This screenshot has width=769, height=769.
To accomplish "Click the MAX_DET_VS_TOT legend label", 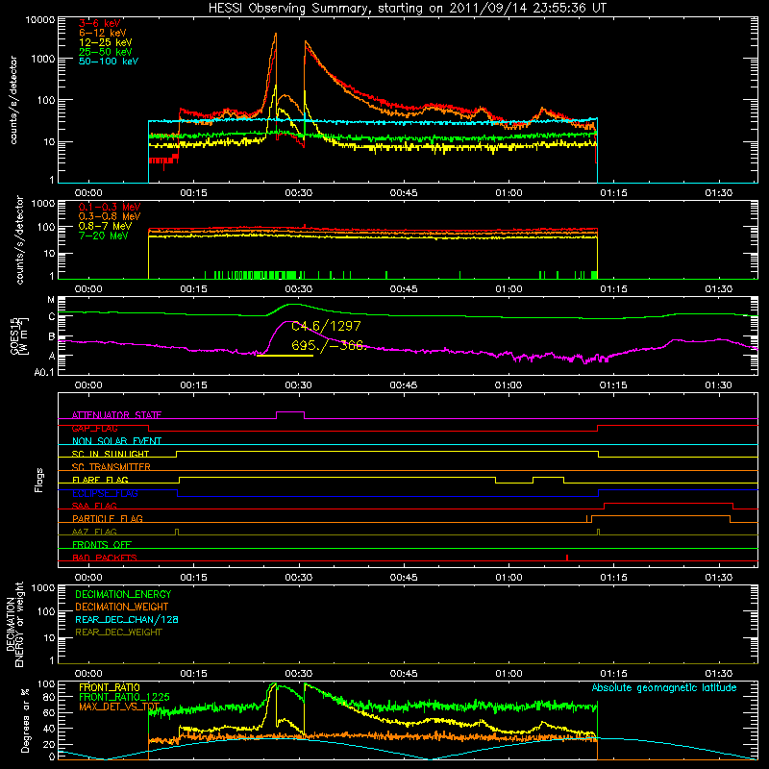I will click(x=119, y=707).
